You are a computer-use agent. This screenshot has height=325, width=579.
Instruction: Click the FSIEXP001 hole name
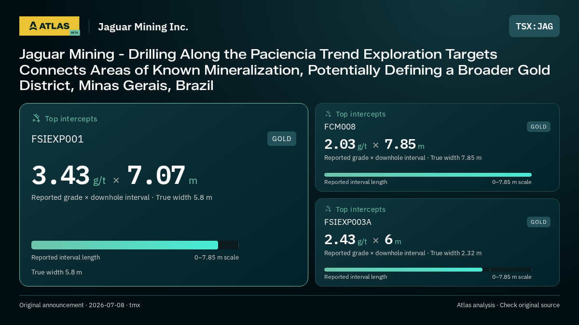[x=57, y=139]
